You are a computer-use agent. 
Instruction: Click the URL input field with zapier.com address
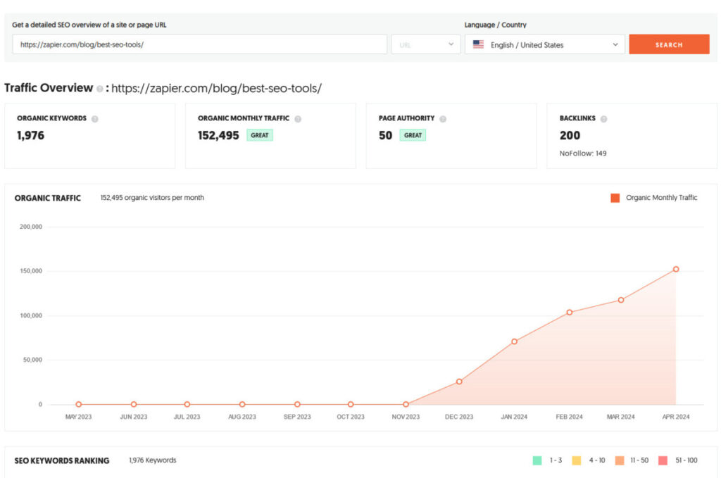pyautogui.click(x=199, y=44)
